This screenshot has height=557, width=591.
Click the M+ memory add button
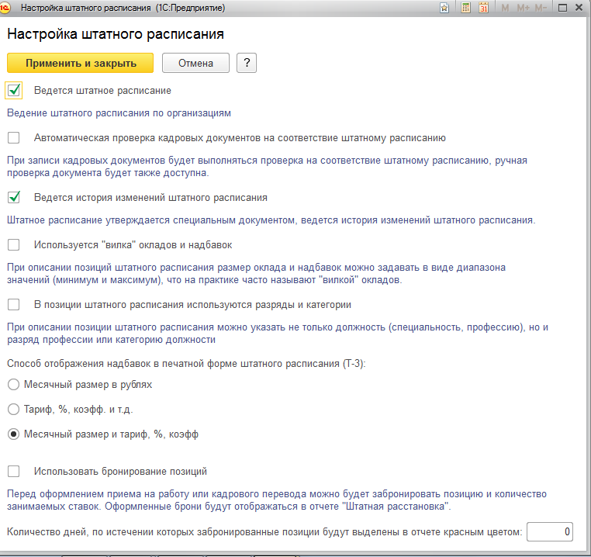(524, 8)
